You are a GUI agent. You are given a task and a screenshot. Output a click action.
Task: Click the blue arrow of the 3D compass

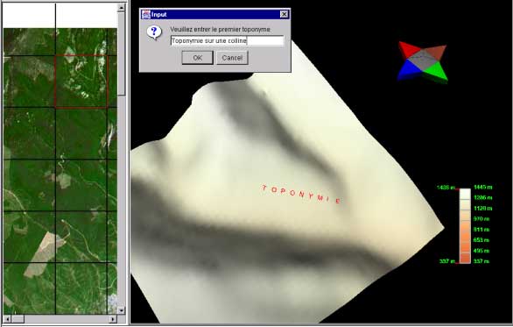407,70
